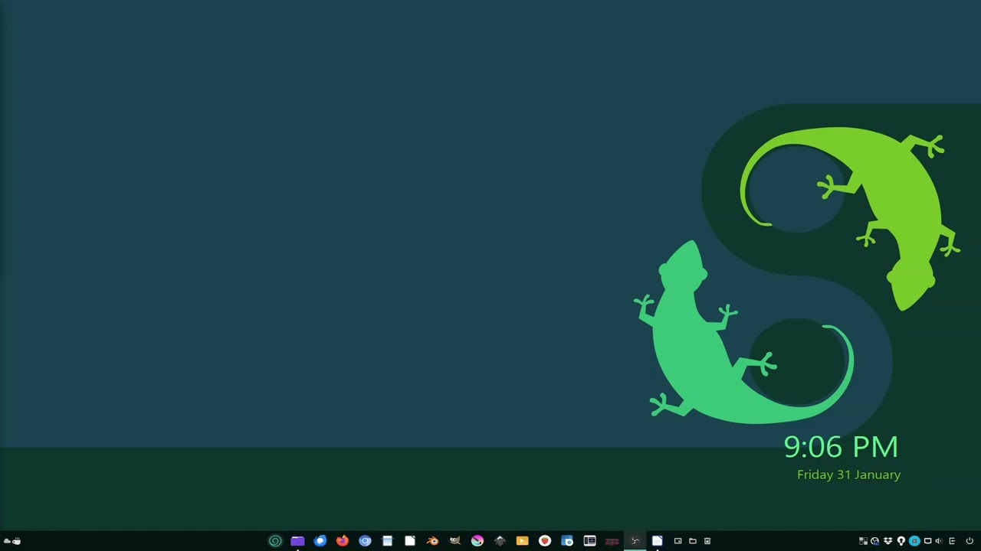Click the logout session icon

click(952, 541)
